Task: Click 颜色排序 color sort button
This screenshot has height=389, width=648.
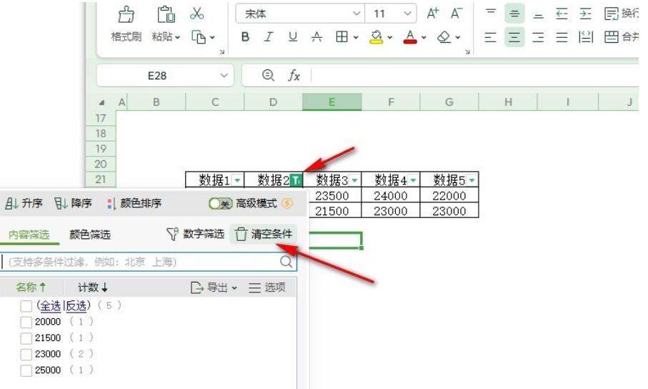Action: click(134, 203)
